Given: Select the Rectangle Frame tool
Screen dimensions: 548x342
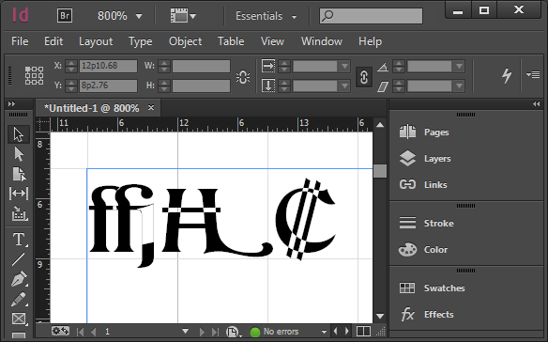Looking at the screenshot, I should coord(19,319).
